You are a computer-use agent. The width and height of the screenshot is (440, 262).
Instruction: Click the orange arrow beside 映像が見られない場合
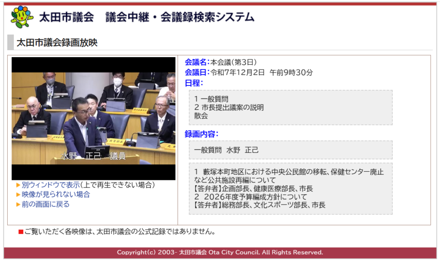tap(18, 195)
